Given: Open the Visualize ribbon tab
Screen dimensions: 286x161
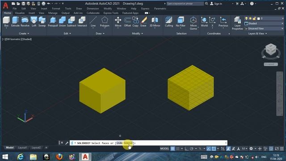Looking at the screenshot, I should click(20, 13).
